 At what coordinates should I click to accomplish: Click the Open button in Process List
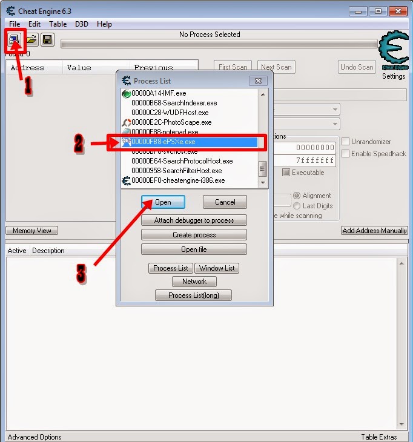click(164, 202)
